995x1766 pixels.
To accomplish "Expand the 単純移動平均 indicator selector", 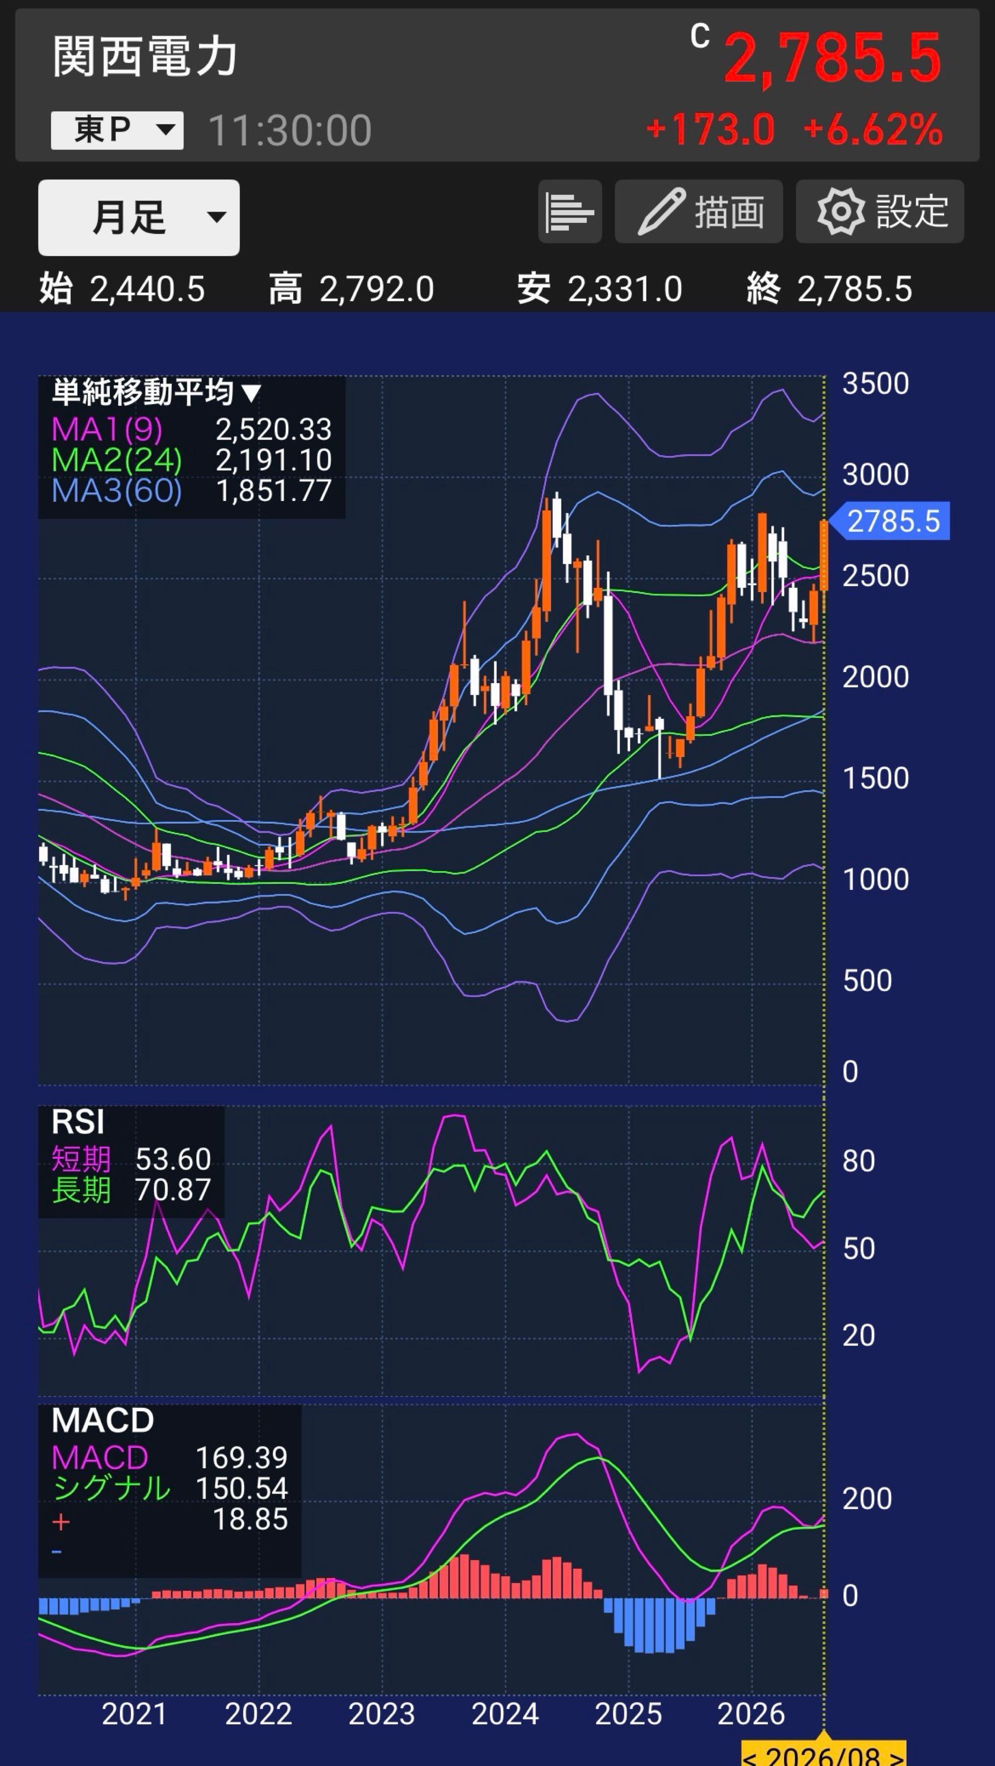I will pos(157,393).
